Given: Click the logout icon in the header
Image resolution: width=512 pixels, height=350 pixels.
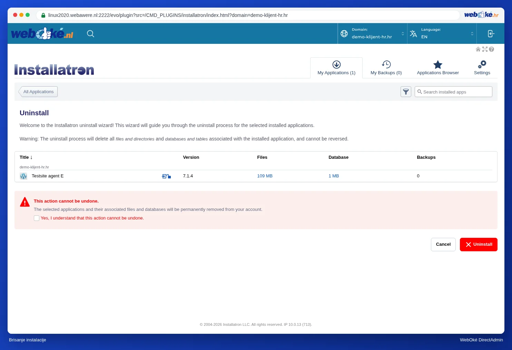Looking at the screenshot, I should click(x=491, y=33).
